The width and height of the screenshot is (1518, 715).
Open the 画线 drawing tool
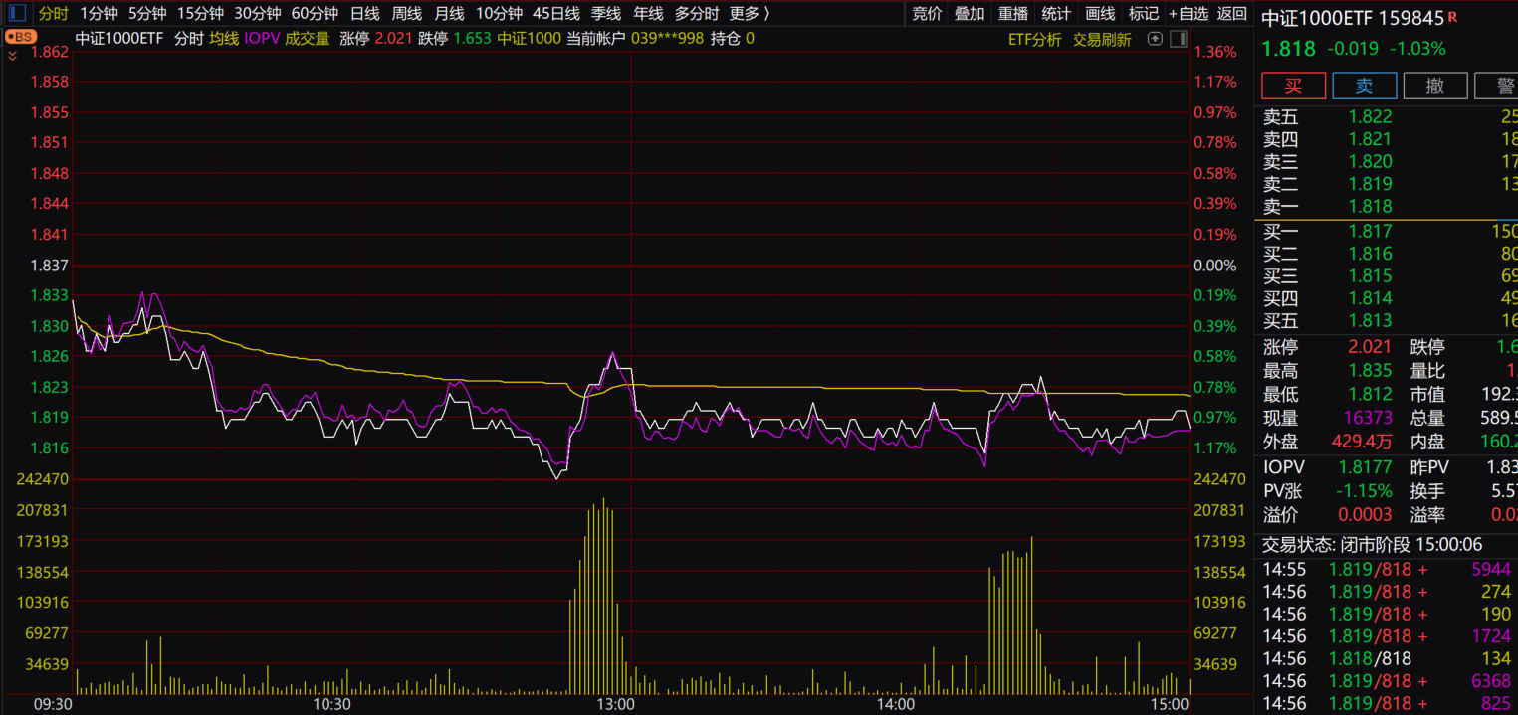tap(1100, 14)
